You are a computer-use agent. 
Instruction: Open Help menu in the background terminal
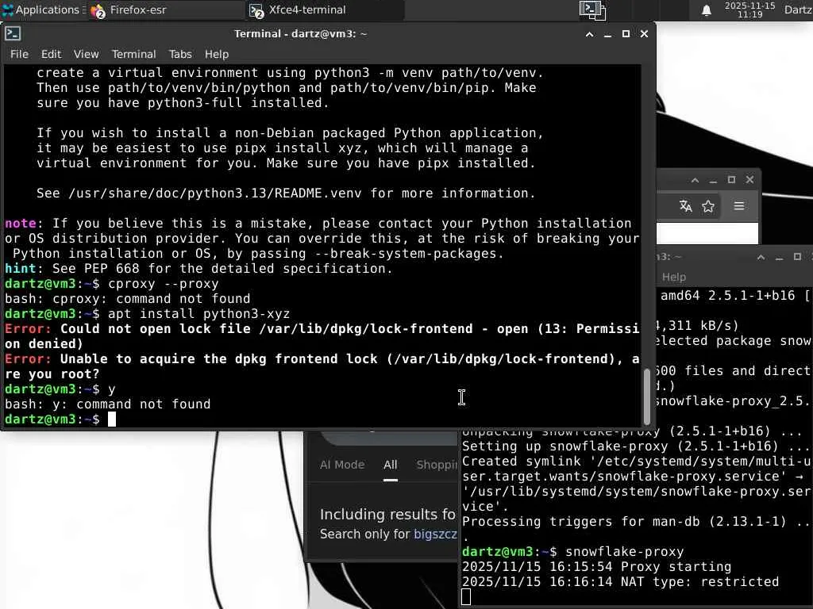[x=674, y=277]
